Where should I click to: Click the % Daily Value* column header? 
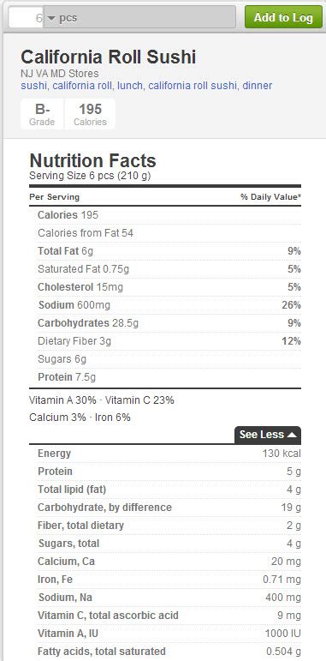(271, 197)
